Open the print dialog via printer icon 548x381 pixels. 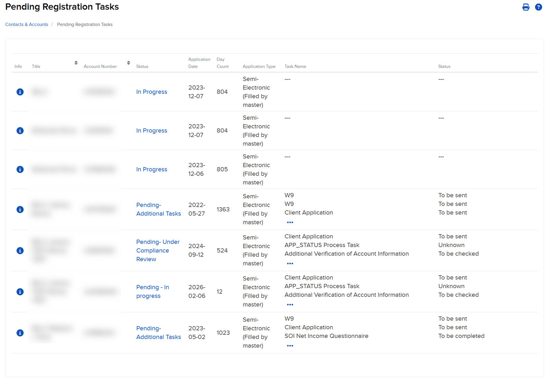point(526,7)
